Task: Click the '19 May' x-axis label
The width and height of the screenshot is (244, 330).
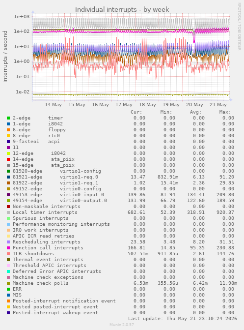Action: pos(171,105)
